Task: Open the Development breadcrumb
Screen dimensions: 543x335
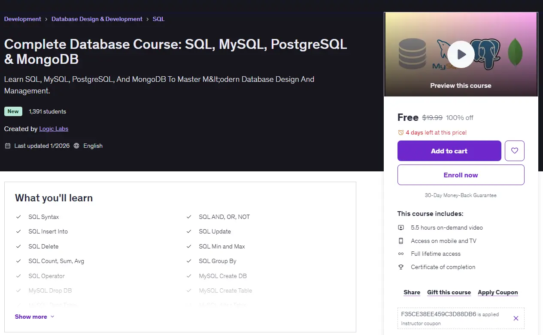Action: coord(23,19)
